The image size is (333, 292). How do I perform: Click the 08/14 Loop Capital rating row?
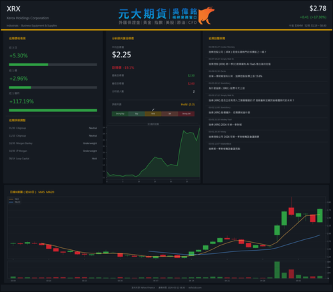click(x=53, y=159)
